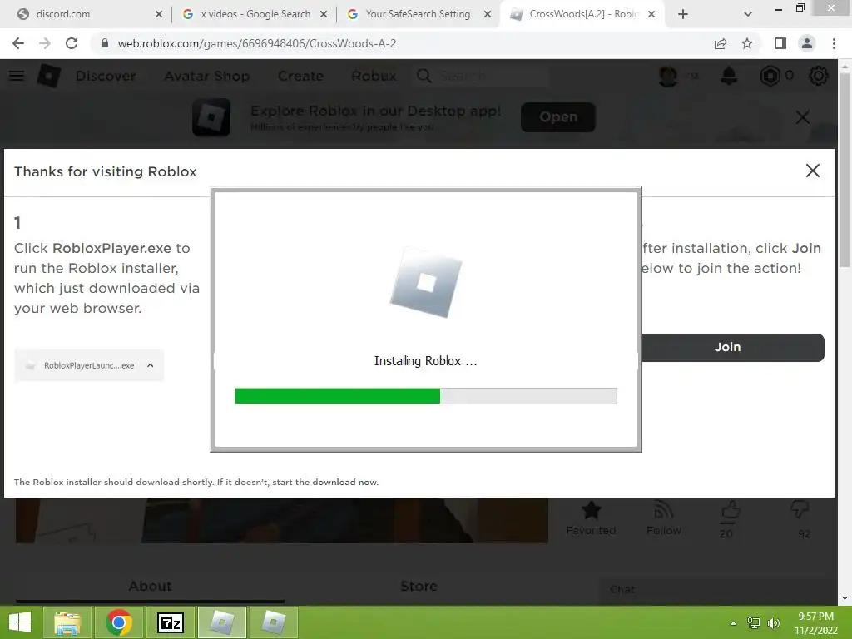Click the thumbs up like icon
This screenshot has height=639, width=852.
point(731,510)
